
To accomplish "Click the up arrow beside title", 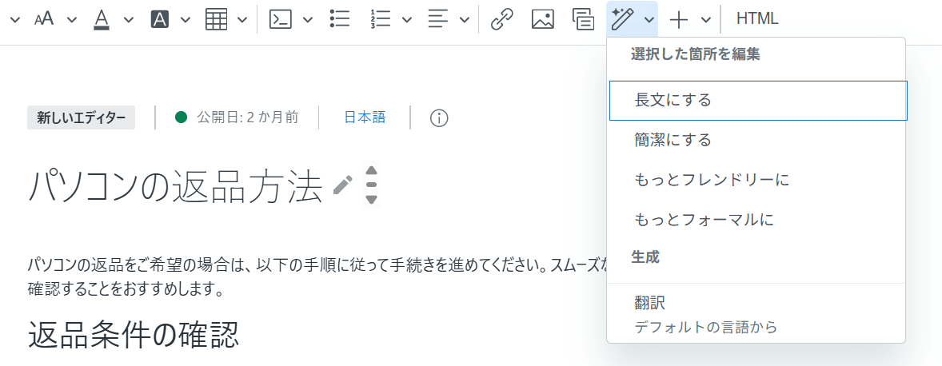I will tap(371, 170).
